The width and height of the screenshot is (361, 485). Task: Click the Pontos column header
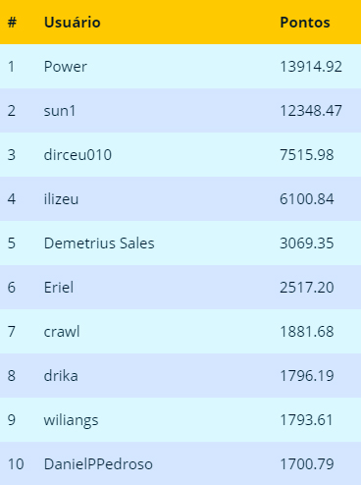(x=305, y=23)
